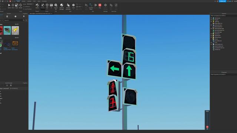Click the Collaborate button

click(223, 1)
